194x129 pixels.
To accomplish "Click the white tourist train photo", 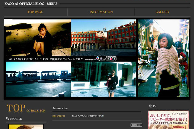I will [38, 79].
